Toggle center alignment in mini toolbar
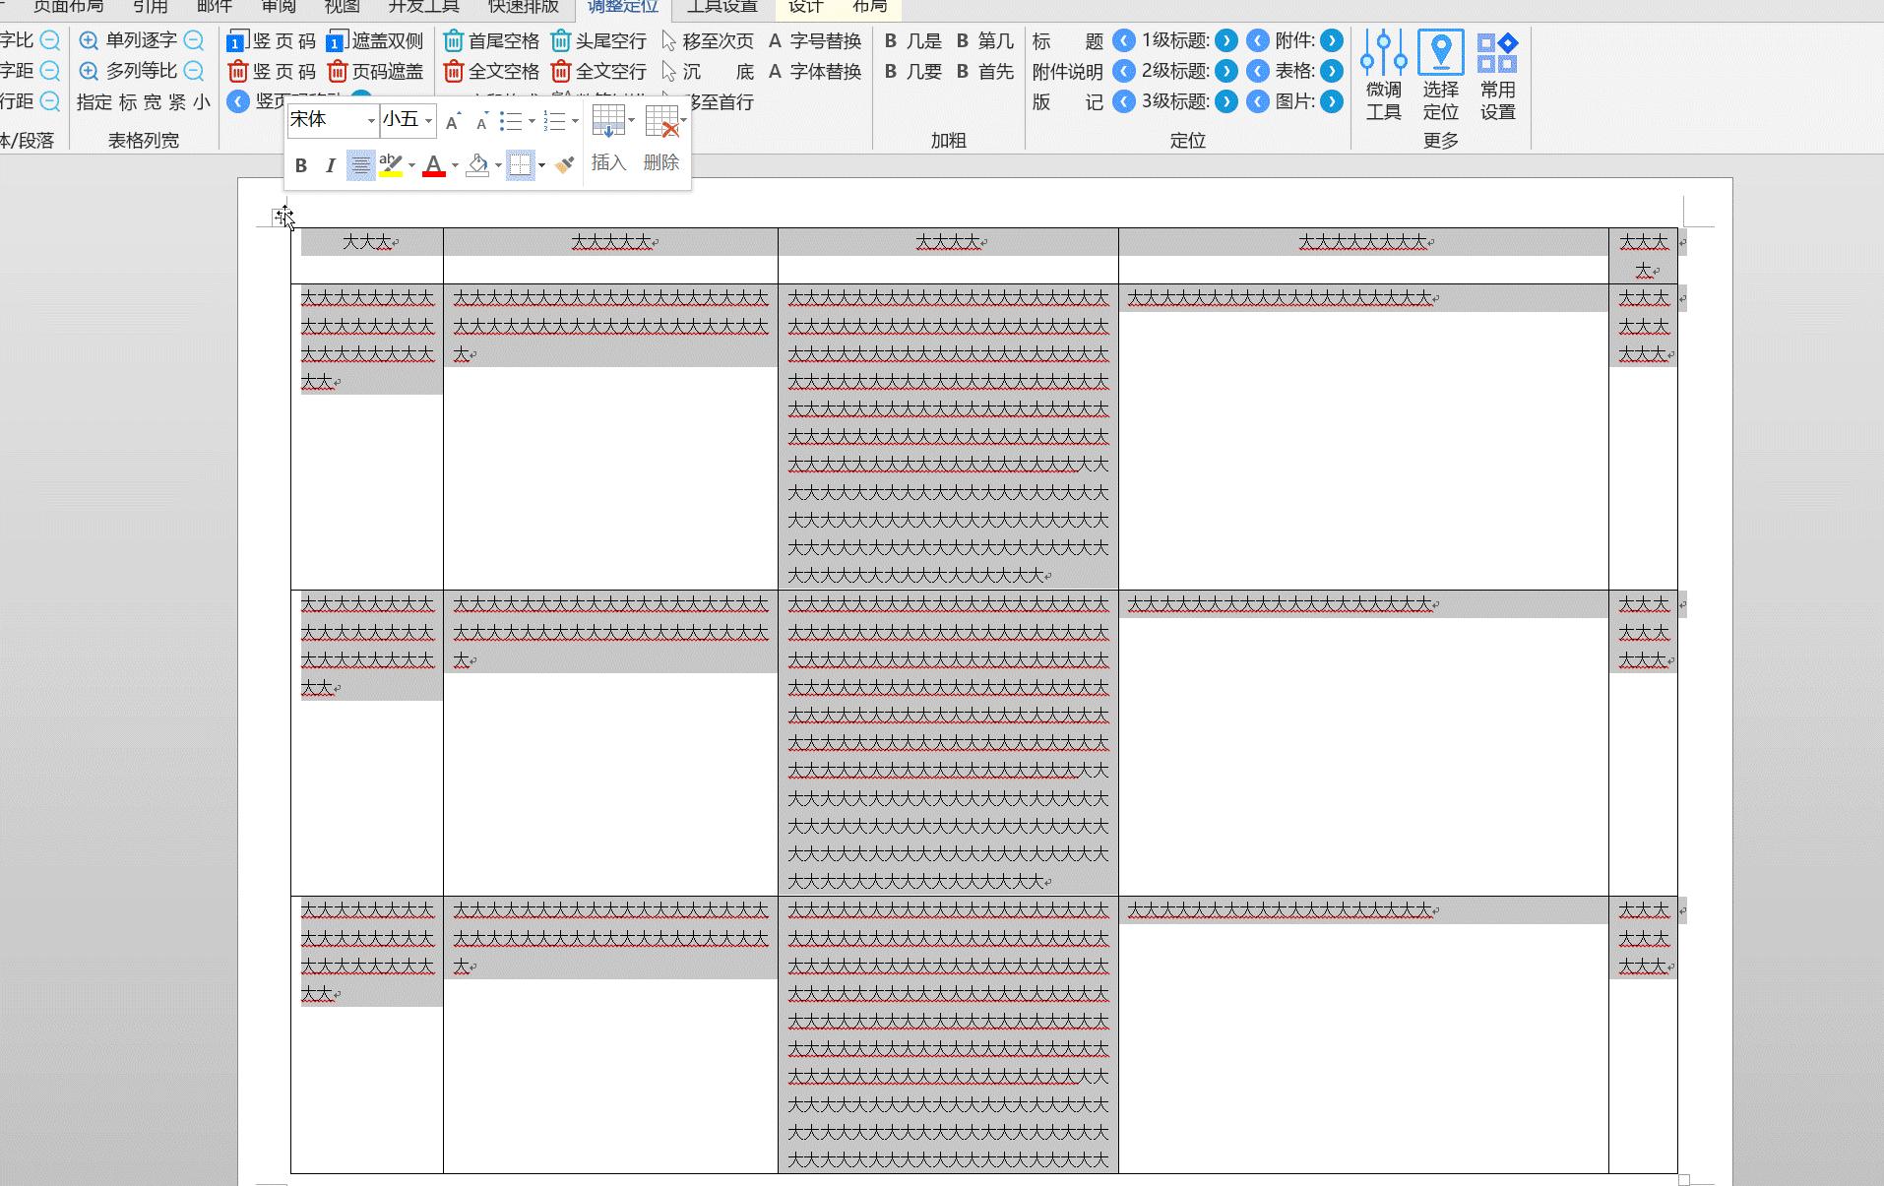The width and height of the screenshot is (1884, 1186). coord(361,165)
